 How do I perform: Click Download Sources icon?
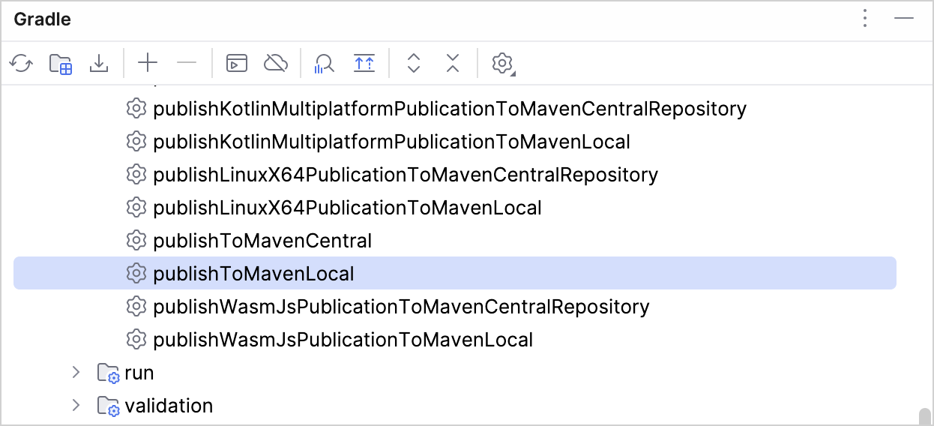pyautogui.click(x=99, y=63)
